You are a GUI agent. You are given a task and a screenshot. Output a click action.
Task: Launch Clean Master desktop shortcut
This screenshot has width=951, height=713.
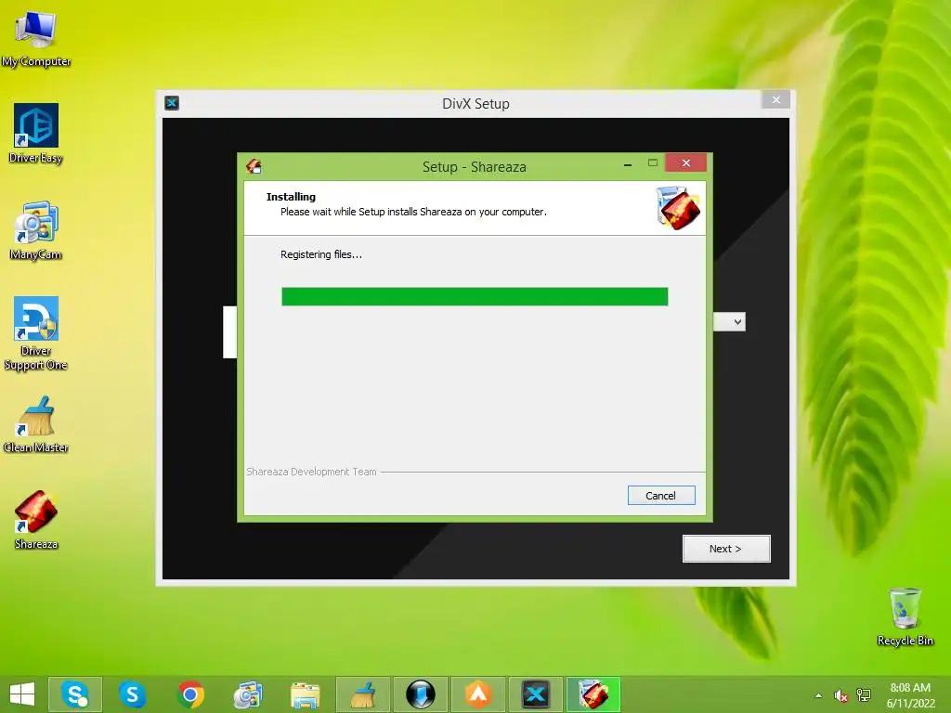coord(36,424)
